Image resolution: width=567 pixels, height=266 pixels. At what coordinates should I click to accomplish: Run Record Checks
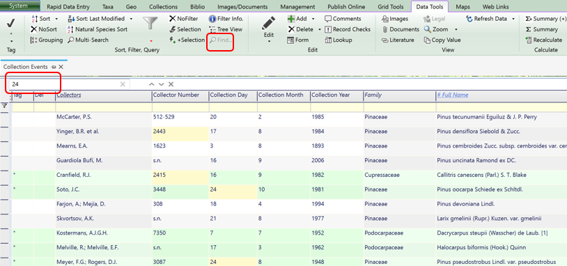(x=348, y=29)
